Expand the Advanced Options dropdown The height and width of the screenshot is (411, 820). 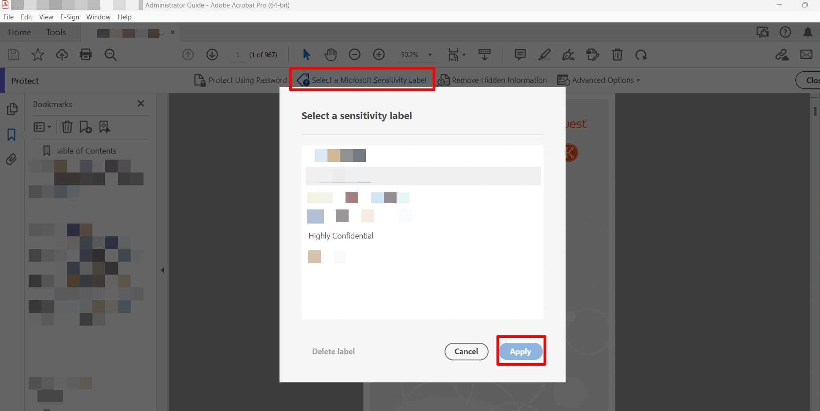599,80
